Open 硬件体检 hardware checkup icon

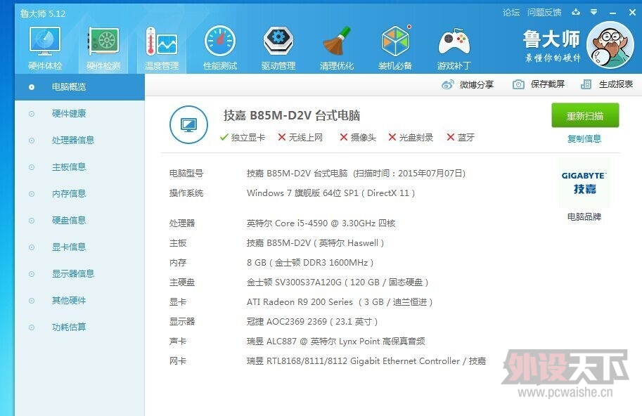point(45,42)
